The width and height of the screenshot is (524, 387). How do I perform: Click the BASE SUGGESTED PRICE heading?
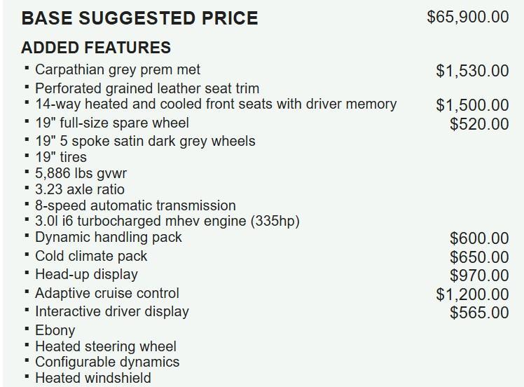pyautogui.click(x=139, y=18)
